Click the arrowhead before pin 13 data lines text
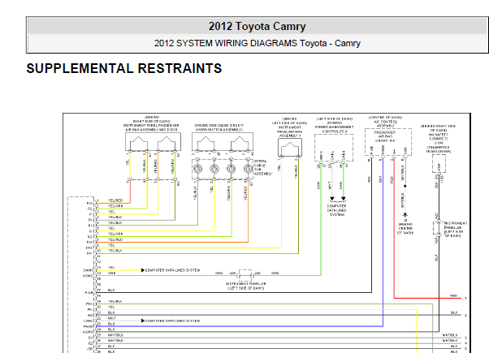The height and width of the screenshot is (353, 489). [143, 270]
